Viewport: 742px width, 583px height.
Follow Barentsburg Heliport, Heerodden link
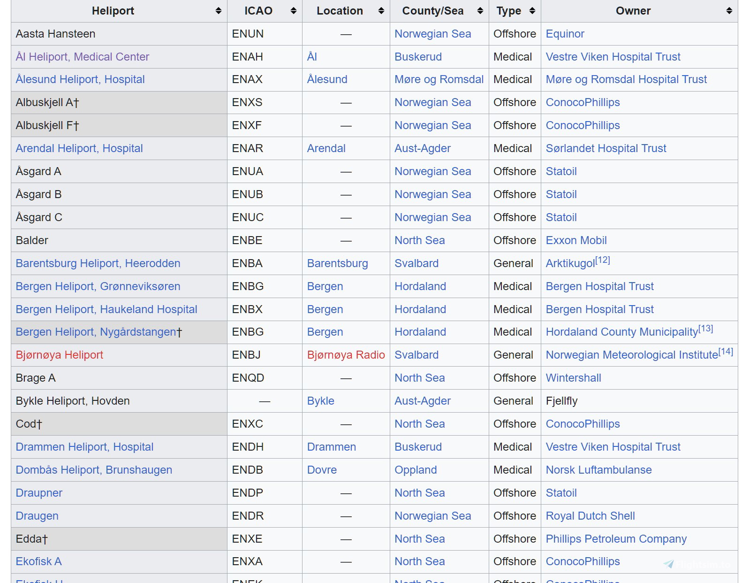pos(98,263)
